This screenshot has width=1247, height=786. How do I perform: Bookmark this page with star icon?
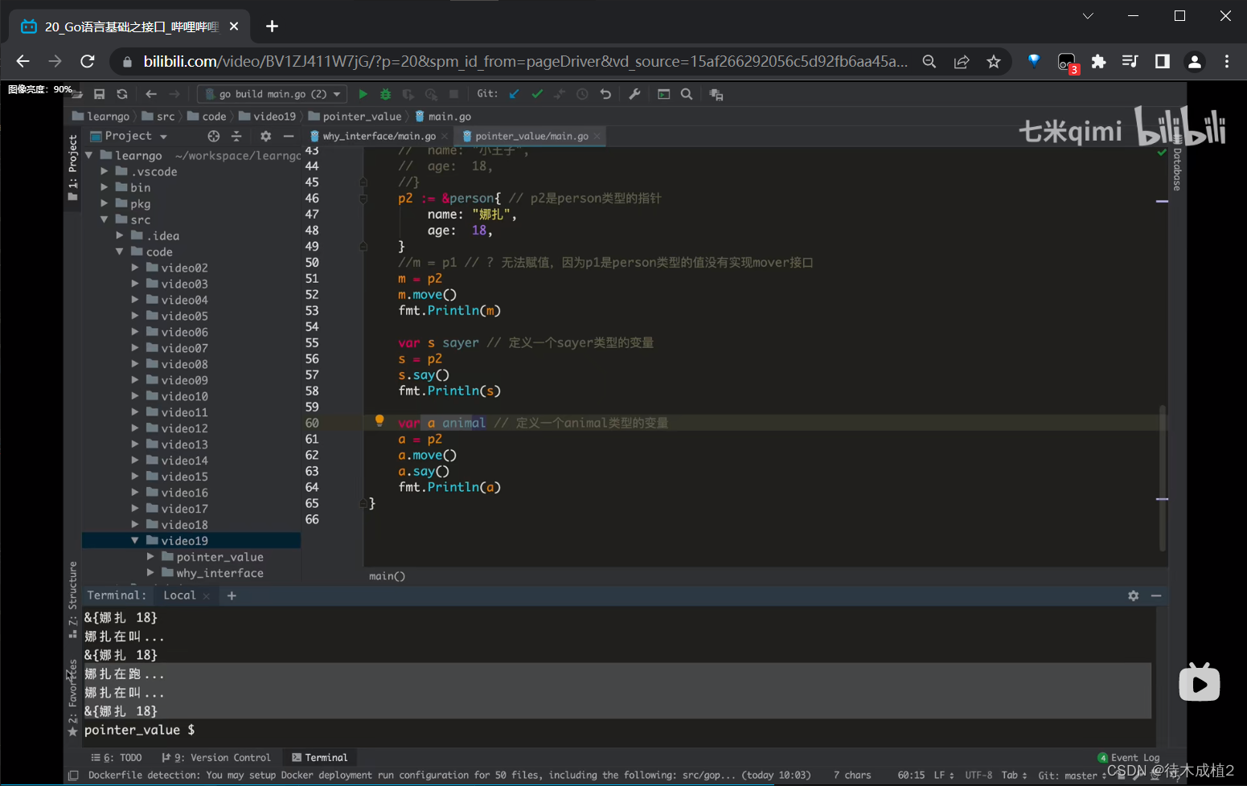pos(994,62)
